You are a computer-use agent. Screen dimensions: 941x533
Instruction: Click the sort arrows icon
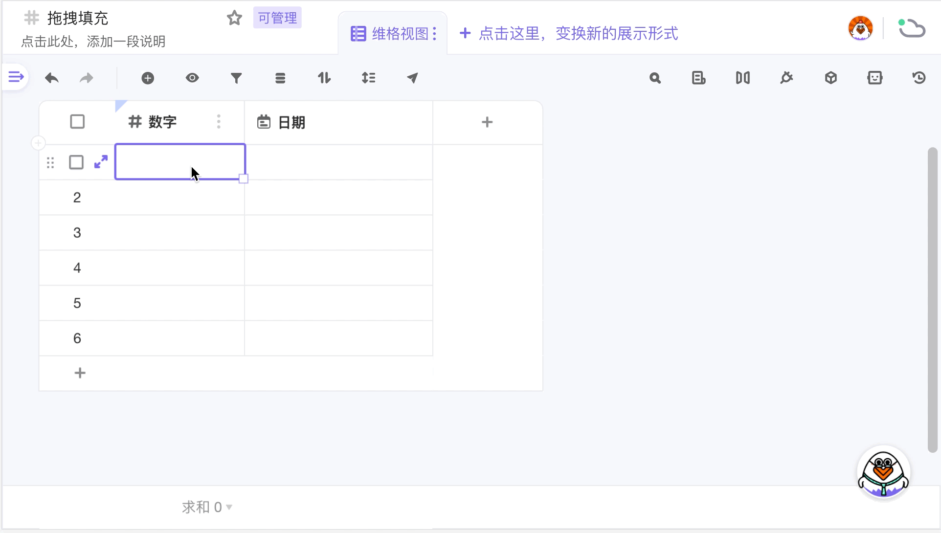pyautogui.click(x=324, y=78)
